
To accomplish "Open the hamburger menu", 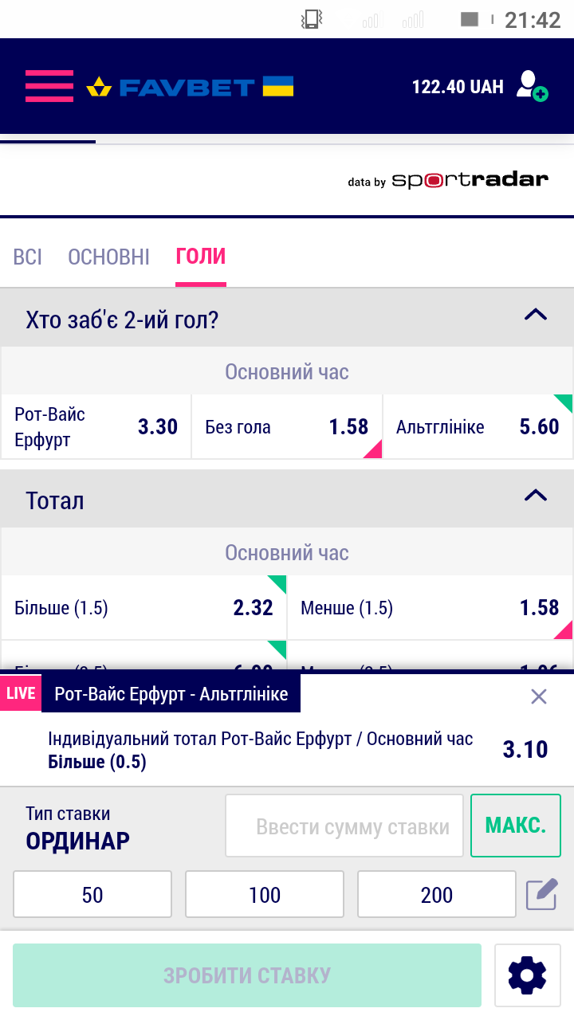I will pos(49,86).
